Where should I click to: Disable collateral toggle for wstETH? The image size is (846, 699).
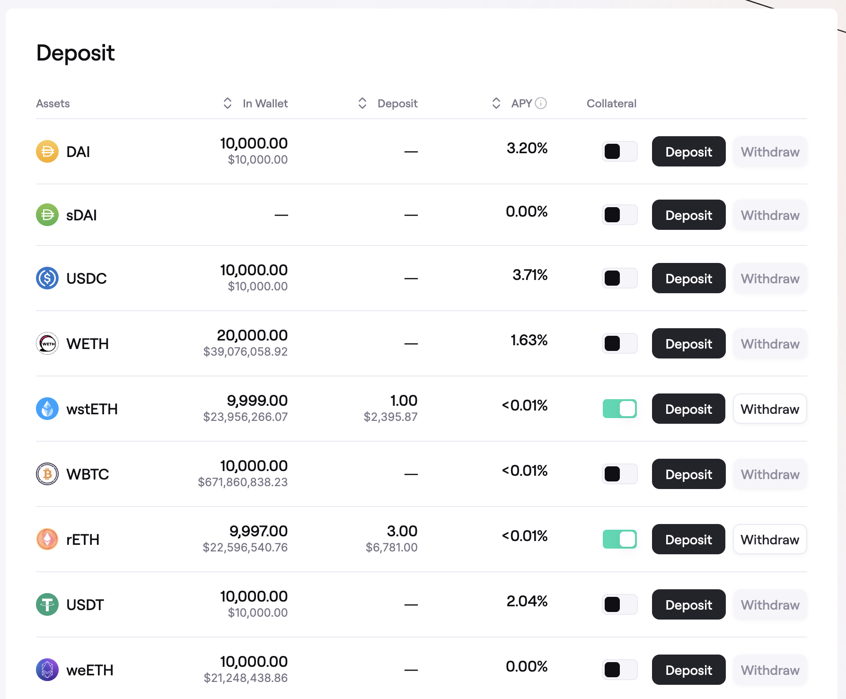click(x=619, y=409)
